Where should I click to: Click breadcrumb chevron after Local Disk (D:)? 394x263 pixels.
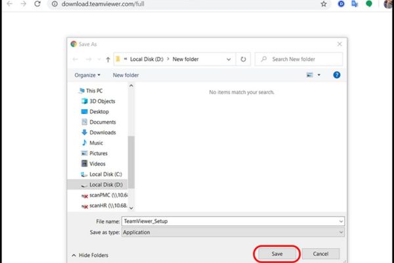(168, 59)
